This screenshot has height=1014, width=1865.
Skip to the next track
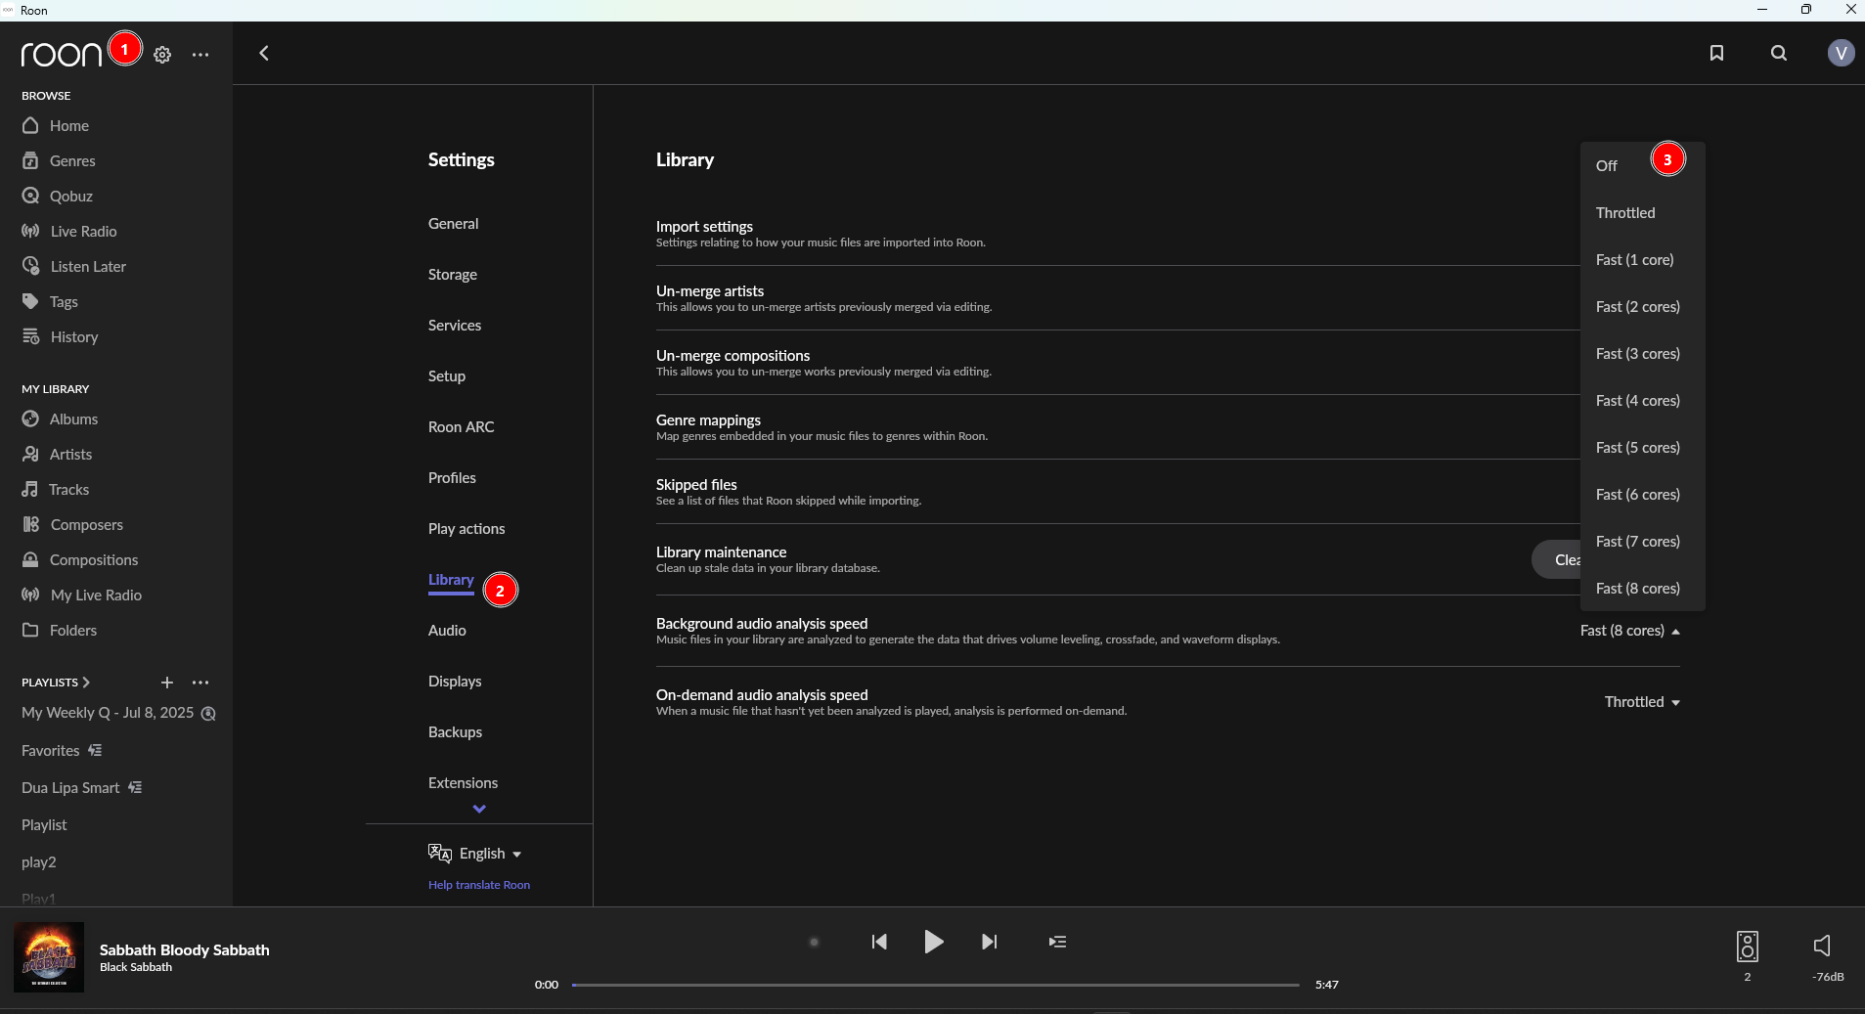pos(989,942)
